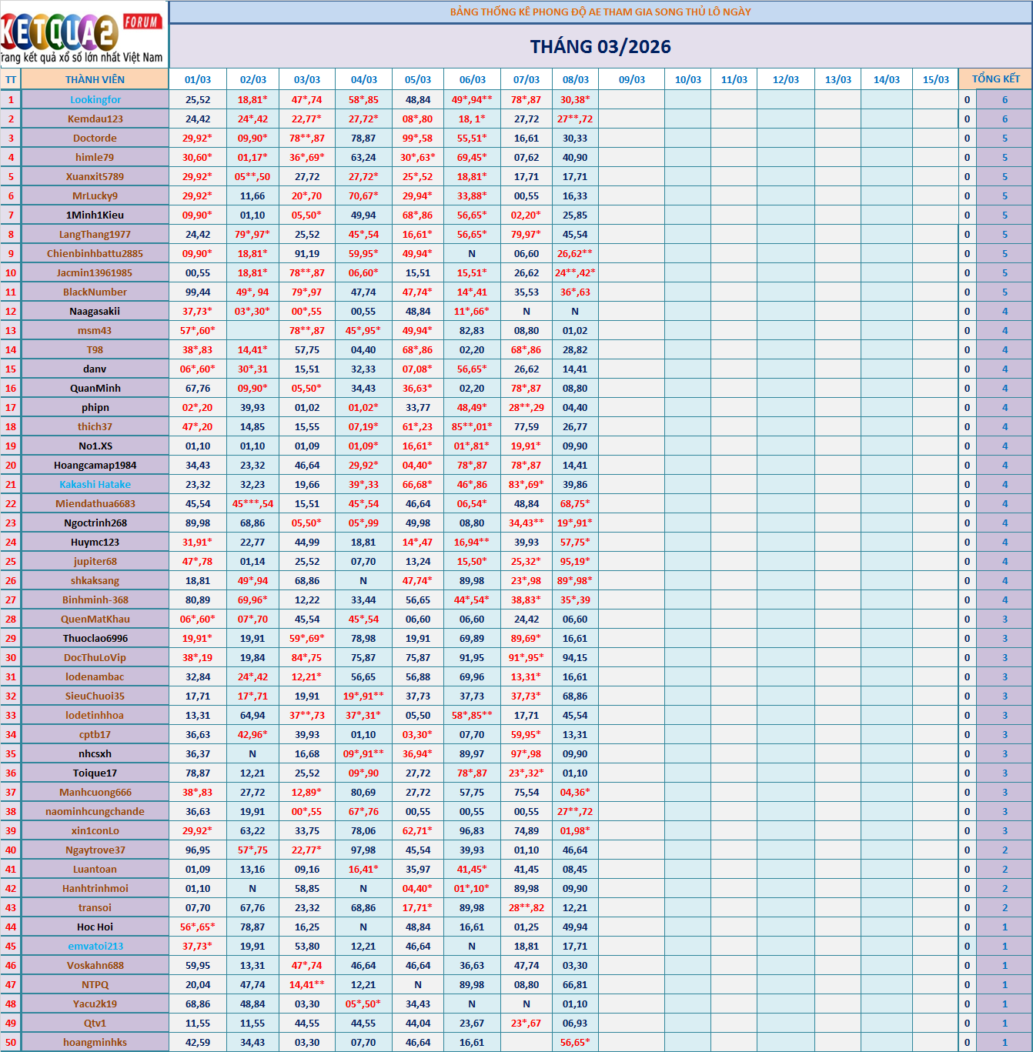1033x1052 pixels.
Task: Click Lookingfor's 01/03 cell showing 25,52
Action: pos(198,100)
